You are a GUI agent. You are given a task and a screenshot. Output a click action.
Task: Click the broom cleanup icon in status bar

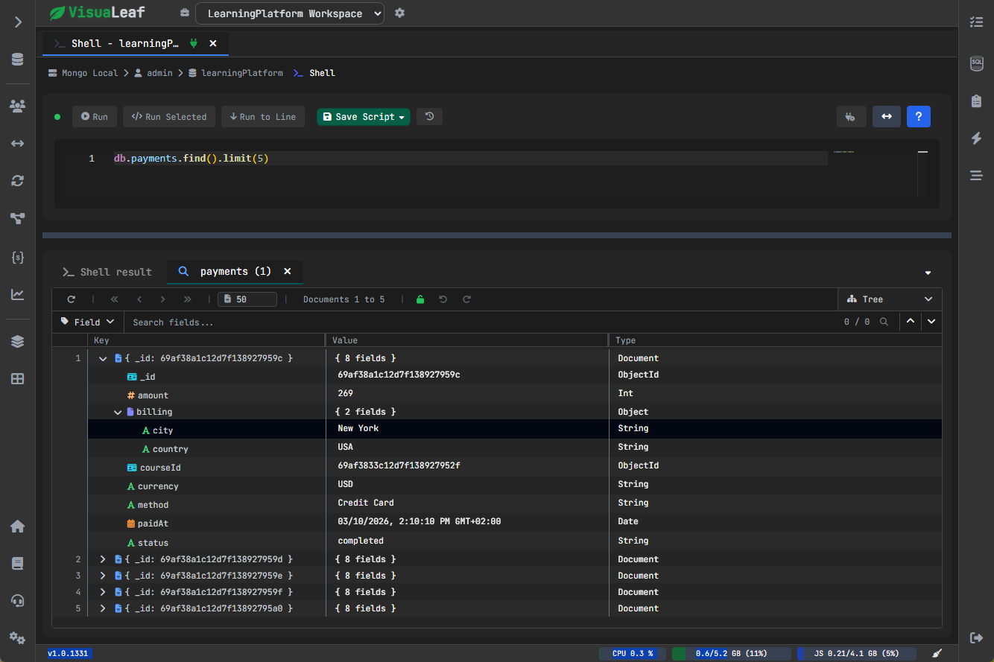point(937,654)
